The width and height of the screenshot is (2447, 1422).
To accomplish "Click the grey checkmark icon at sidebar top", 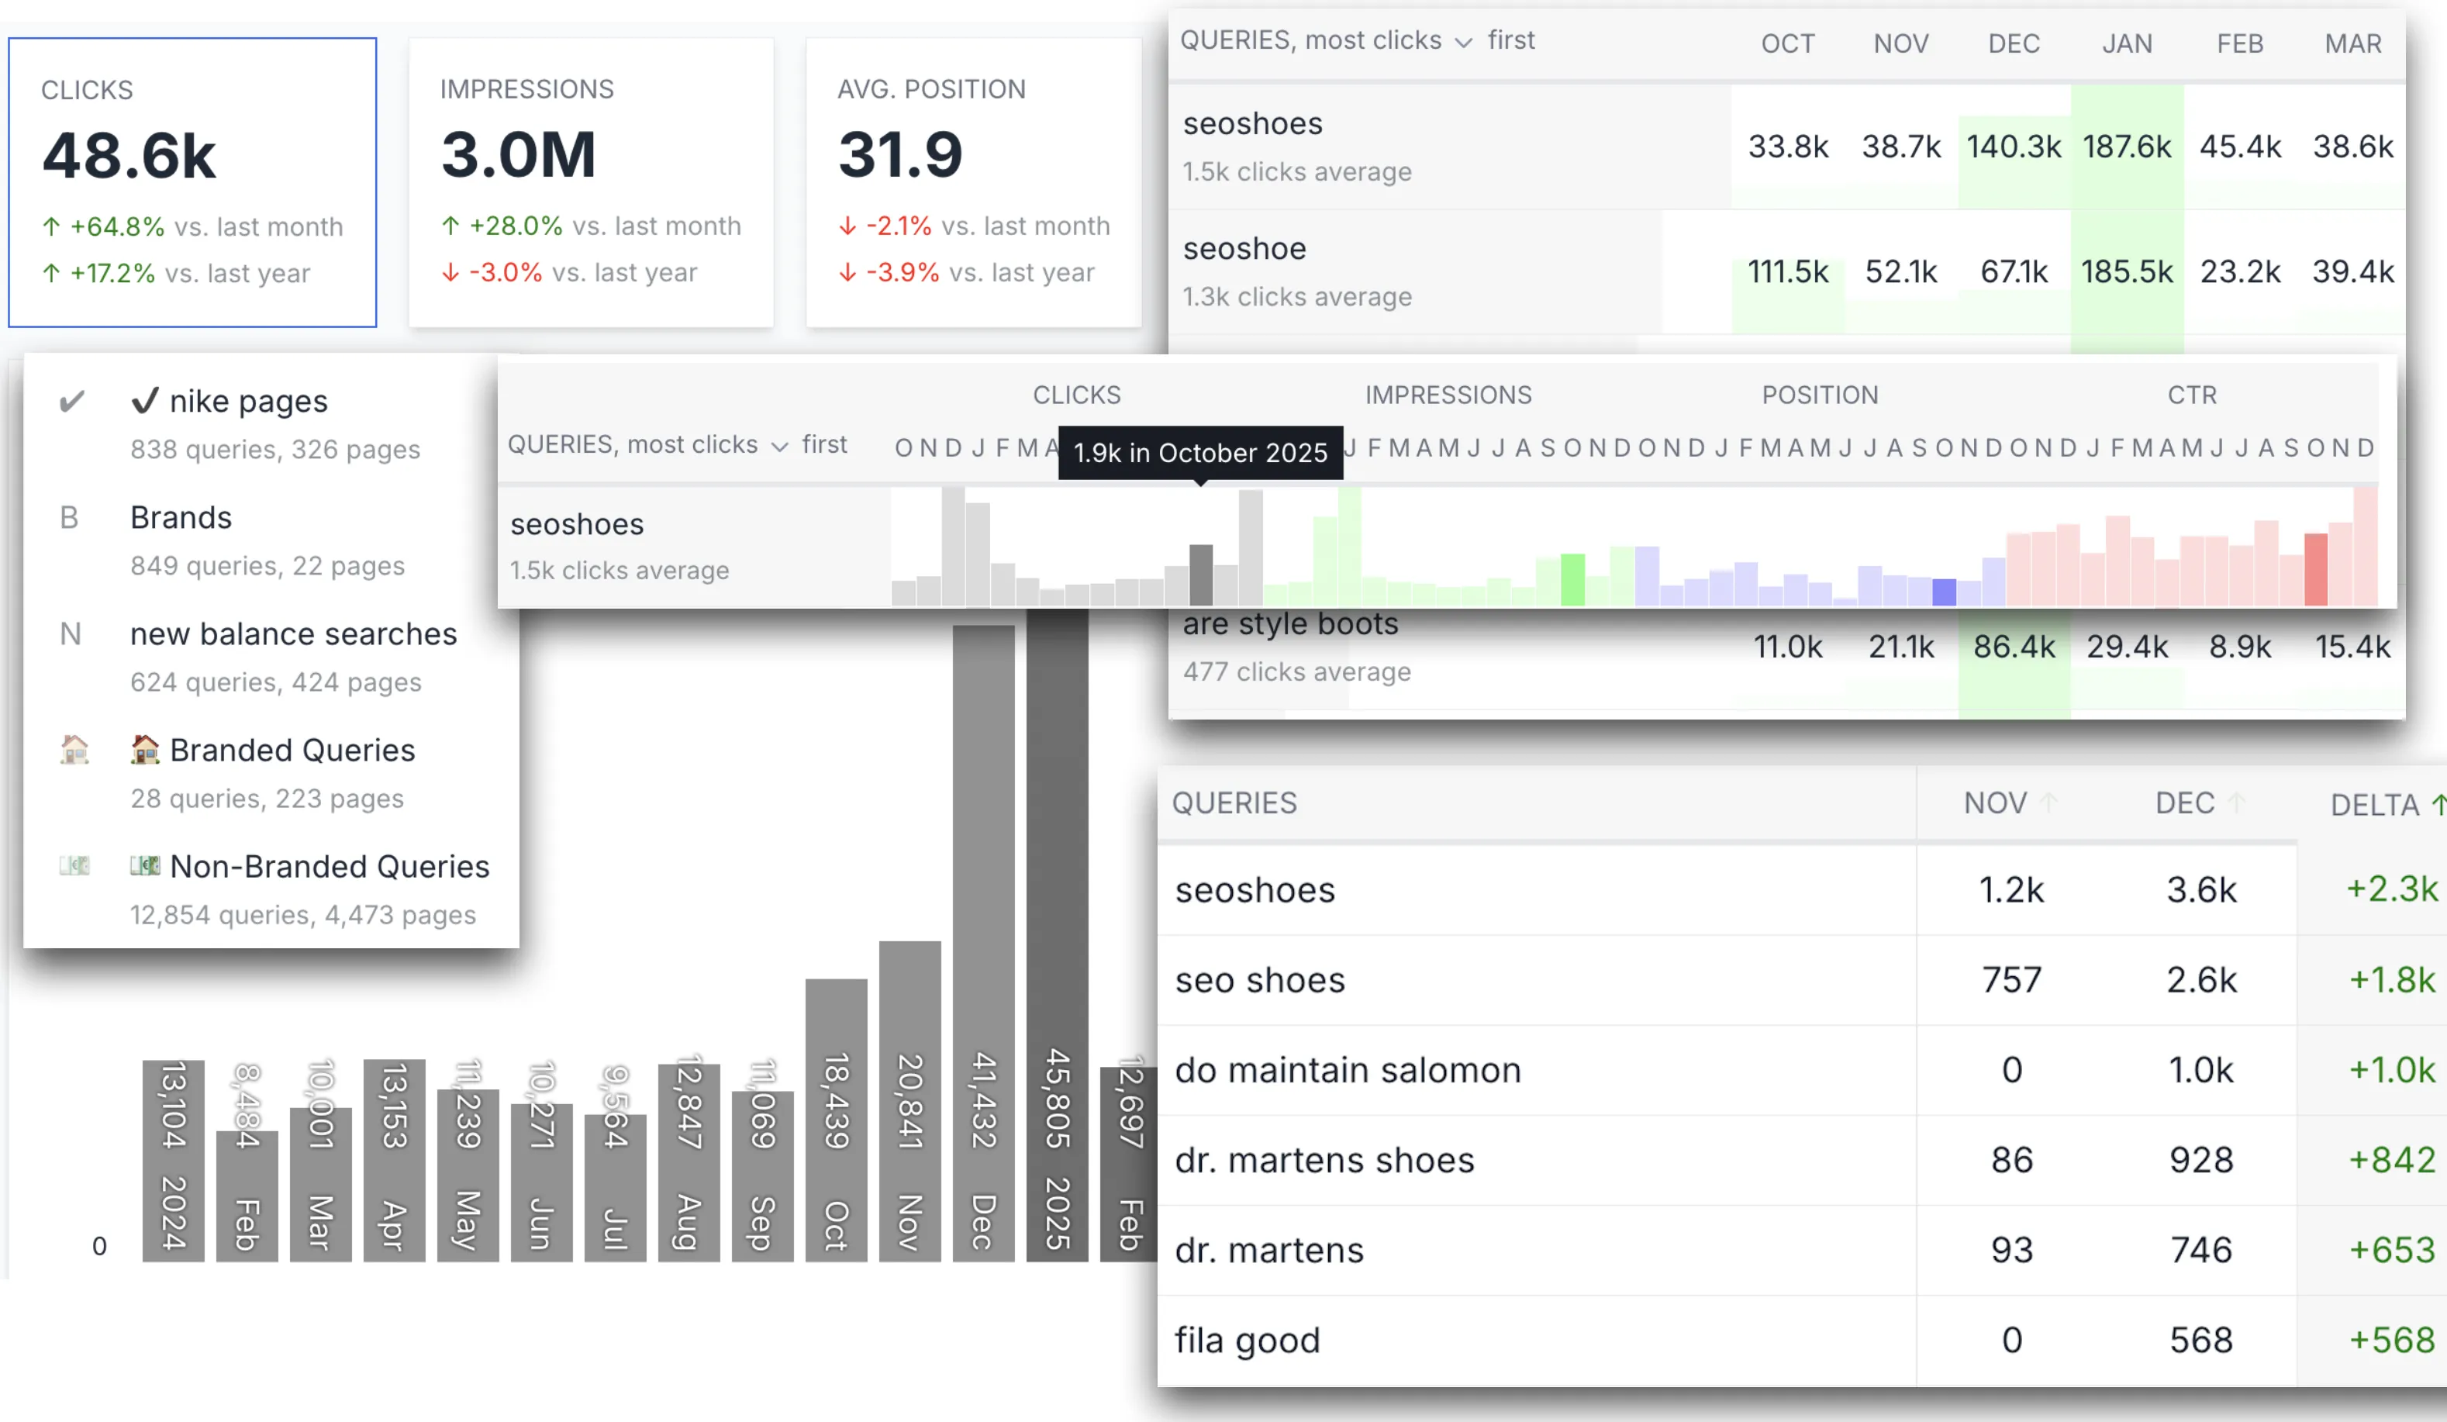I will (72, 399).
